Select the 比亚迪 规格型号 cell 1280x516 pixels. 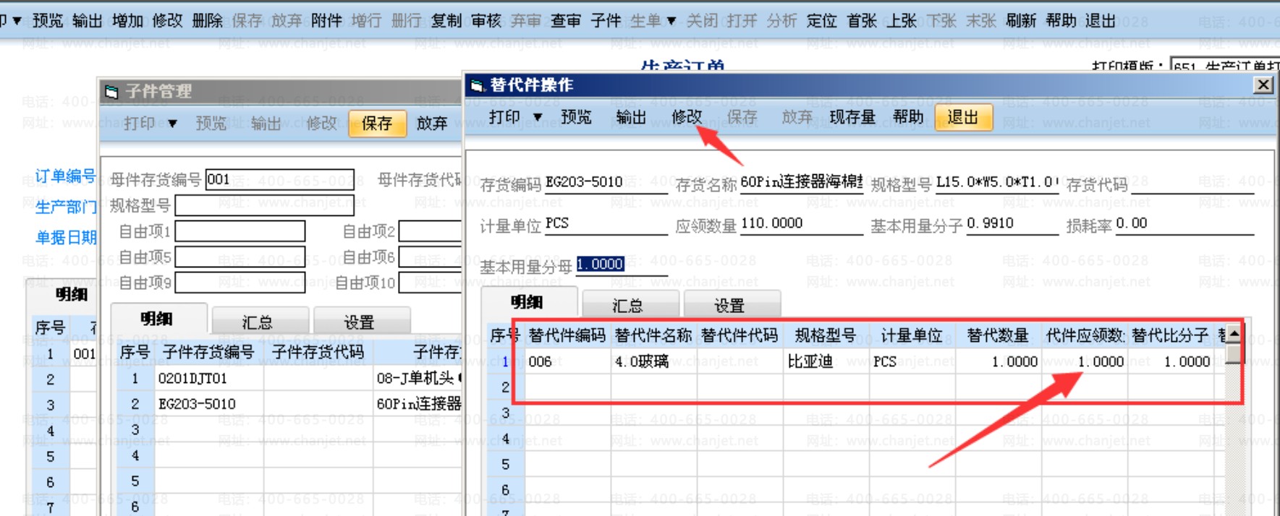(x=826, y=361)
